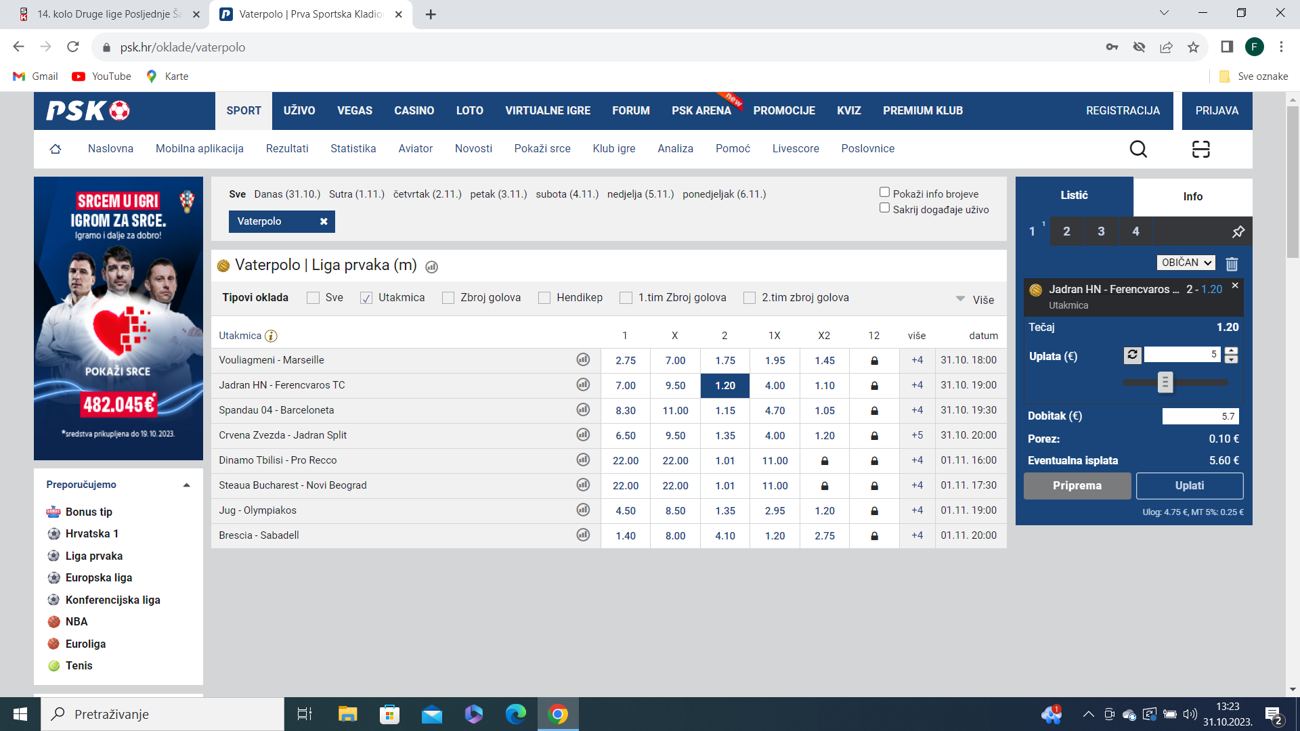Open the CASINO main menu item
The height and width of the screenshot is (731, 1300).
tap(414, 110)
